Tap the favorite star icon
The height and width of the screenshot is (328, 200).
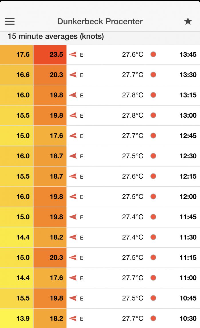(188, 21)
